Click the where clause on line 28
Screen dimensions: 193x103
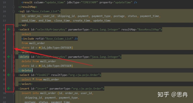point(47,48)
